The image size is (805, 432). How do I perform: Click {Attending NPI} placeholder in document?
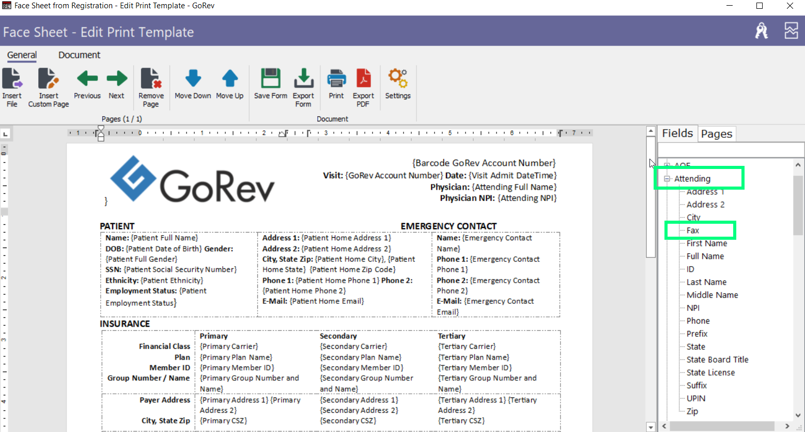pyautogui.click(x=527, y=198)
